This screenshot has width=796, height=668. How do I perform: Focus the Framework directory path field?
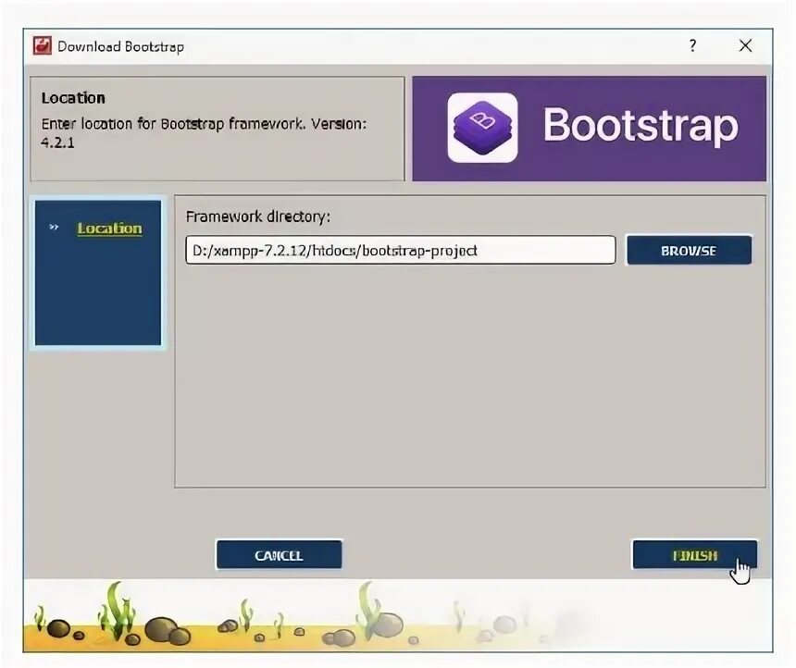point(401,250)
